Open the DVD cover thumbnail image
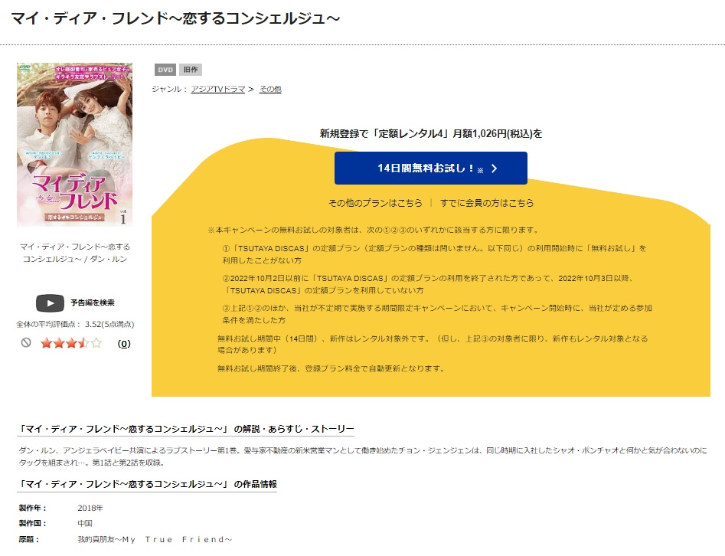This screenshot has width=725, height=556. 75,145
